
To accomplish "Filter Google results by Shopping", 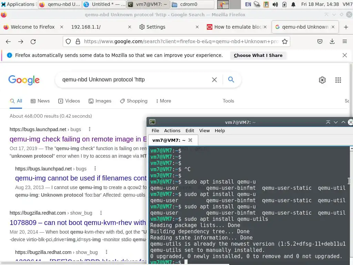I will [134, 101].
